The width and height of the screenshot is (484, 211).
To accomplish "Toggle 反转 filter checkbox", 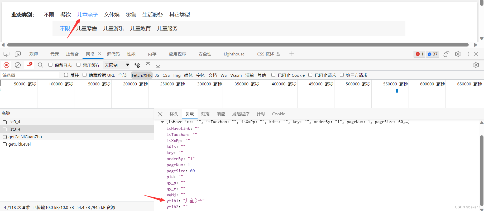I will [x=66, y=75].
